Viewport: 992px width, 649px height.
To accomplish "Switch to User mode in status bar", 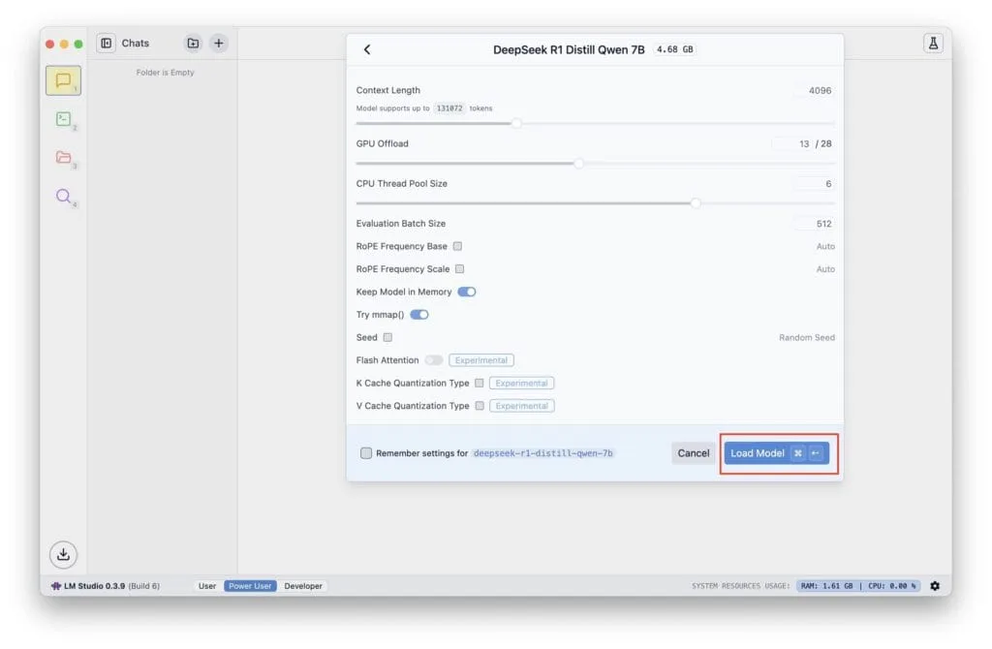I will [x=206, y=586].
